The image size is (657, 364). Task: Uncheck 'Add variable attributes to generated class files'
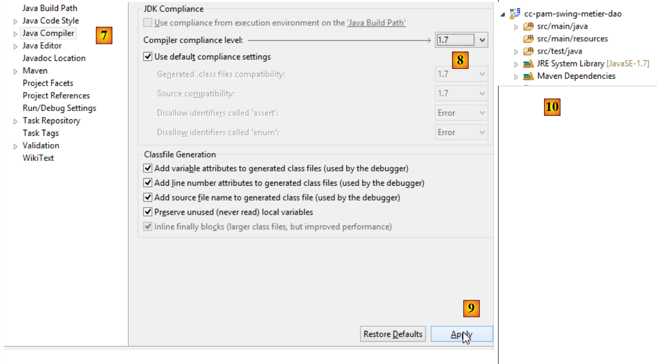pyautogui.click(x=148, y=168)
